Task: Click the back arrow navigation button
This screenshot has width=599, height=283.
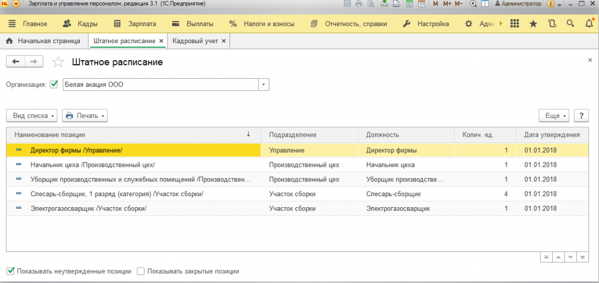Action: coord(16,62)
